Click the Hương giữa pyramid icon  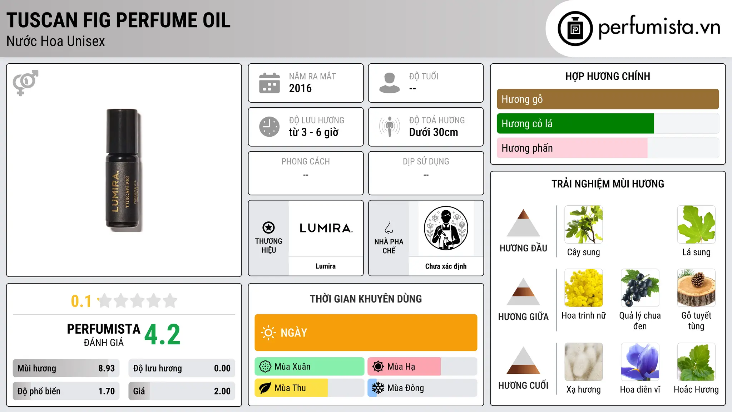click(523, 291)
